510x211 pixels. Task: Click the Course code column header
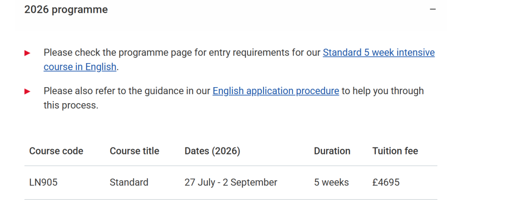(56, 151)
